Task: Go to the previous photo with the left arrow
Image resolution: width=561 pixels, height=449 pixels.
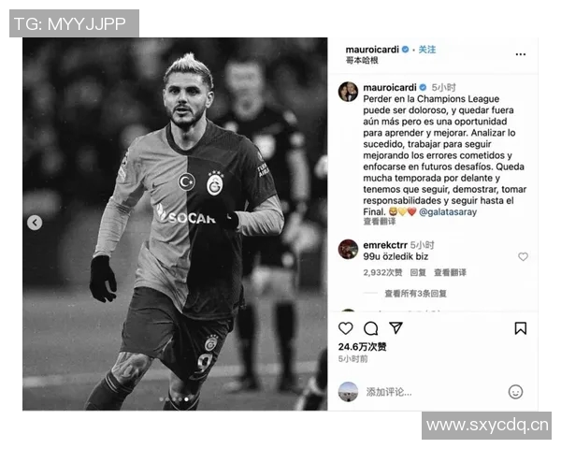Action: point(35,223)
